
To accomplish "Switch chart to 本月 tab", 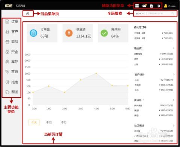I will [x=64, y=122].
